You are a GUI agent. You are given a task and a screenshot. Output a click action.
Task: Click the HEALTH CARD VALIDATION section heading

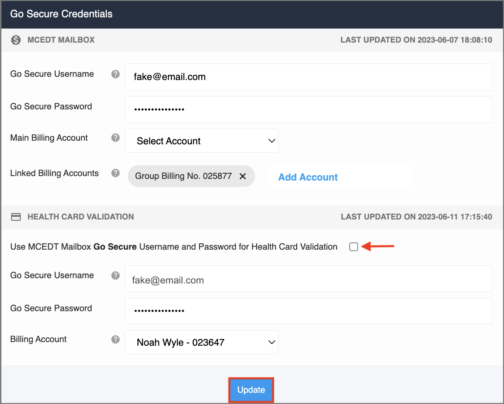80,217
